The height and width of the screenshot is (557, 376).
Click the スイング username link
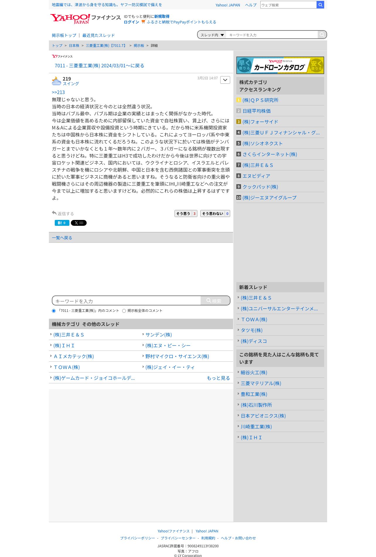pos(71,84)
